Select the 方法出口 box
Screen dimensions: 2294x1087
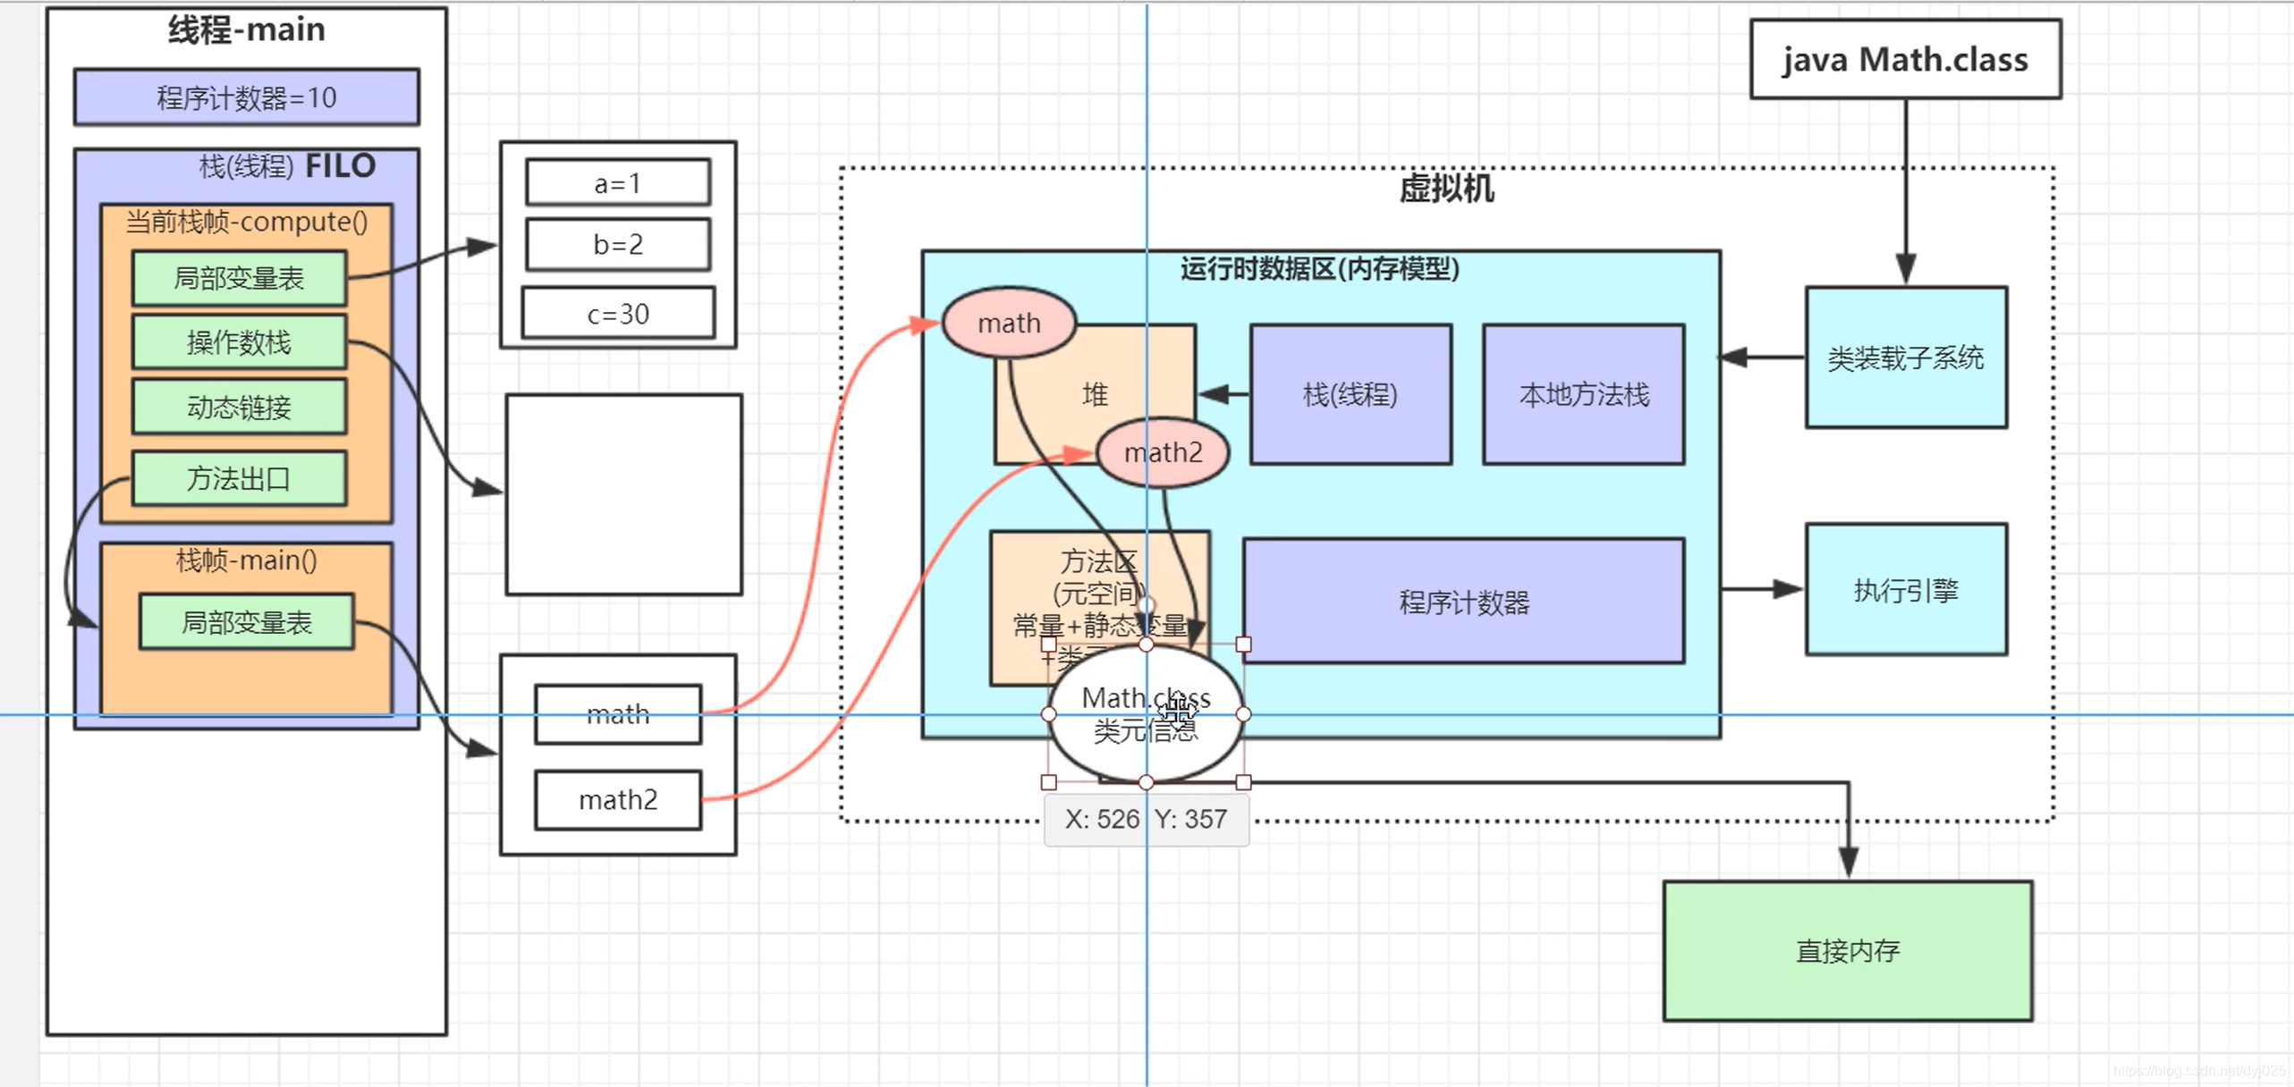click(239, 479)
